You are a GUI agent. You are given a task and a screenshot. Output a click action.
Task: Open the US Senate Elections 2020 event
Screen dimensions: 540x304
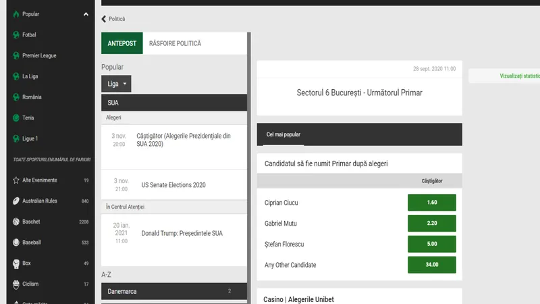(x=173, y=184)
